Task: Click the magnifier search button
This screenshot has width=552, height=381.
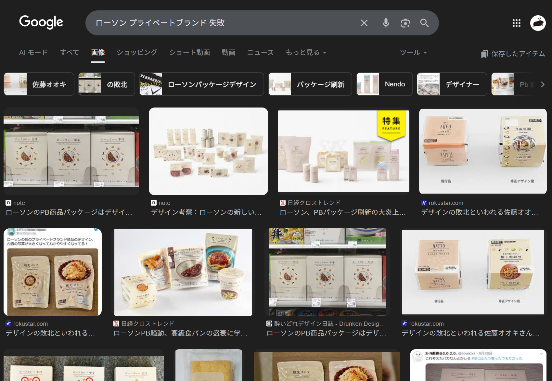Action: pyautogui.click(x=424, y=23)
